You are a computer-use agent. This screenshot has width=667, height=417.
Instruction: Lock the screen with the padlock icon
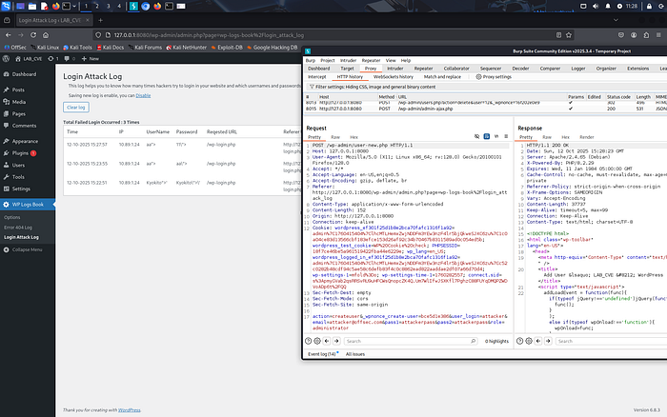point(649,6)
